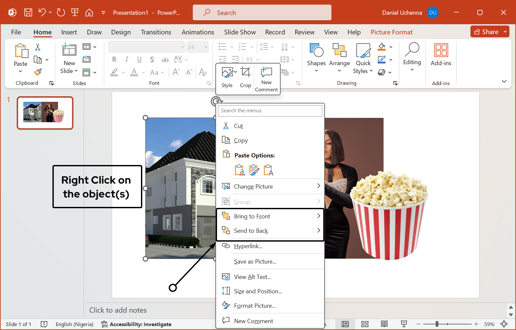
Task: Select Keep Source Formatting paste option
Action: (x=254, y=170)
